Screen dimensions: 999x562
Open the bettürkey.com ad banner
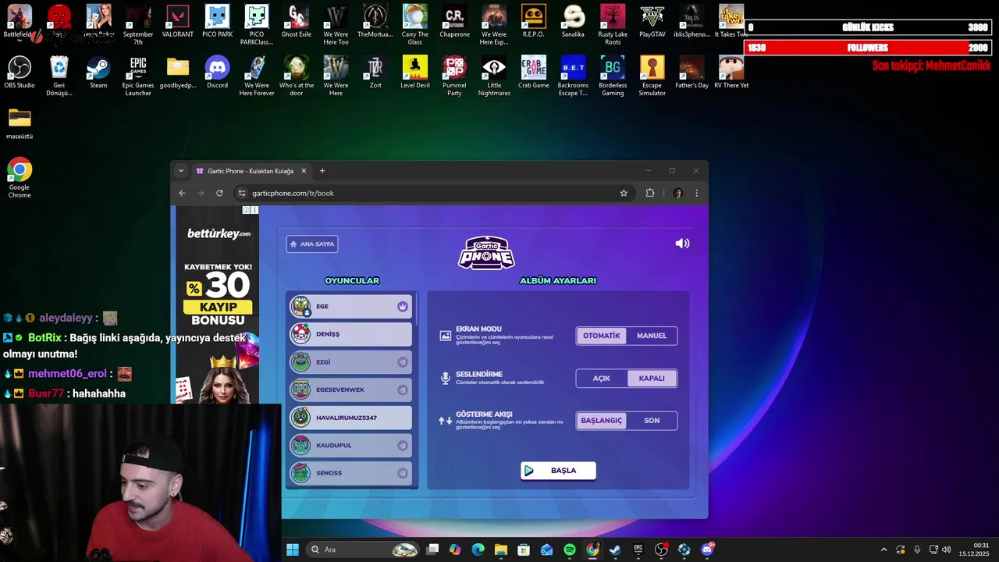(218, 304)
